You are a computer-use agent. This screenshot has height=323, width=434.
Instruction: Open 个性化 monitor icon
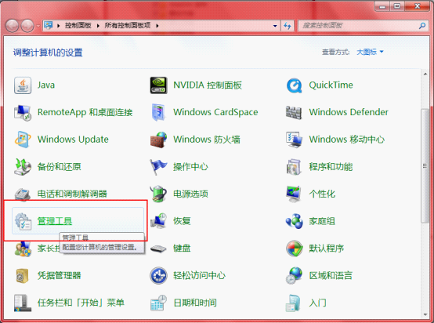(294, 194)
